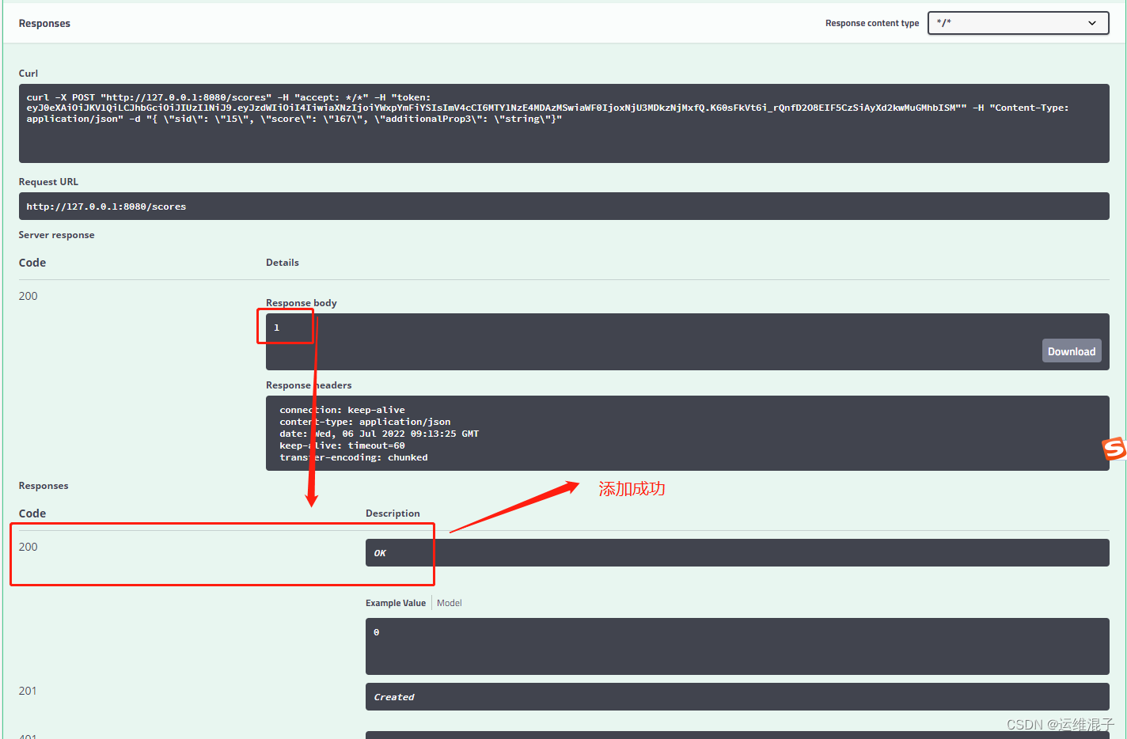Click the response code 201
The image size is (1127, 739).
coord(28,691)
